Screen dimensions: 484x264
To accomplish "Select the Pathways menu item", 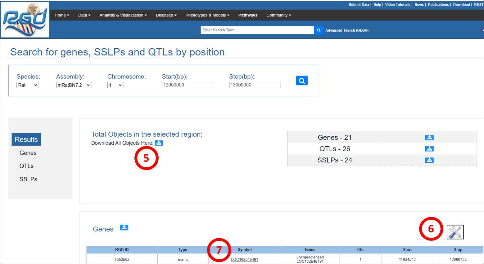I will click(248, 15).
